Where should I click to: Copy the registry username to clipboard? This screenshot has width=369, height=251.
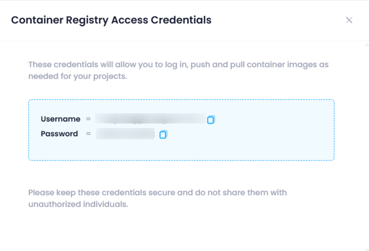(211, 120)
